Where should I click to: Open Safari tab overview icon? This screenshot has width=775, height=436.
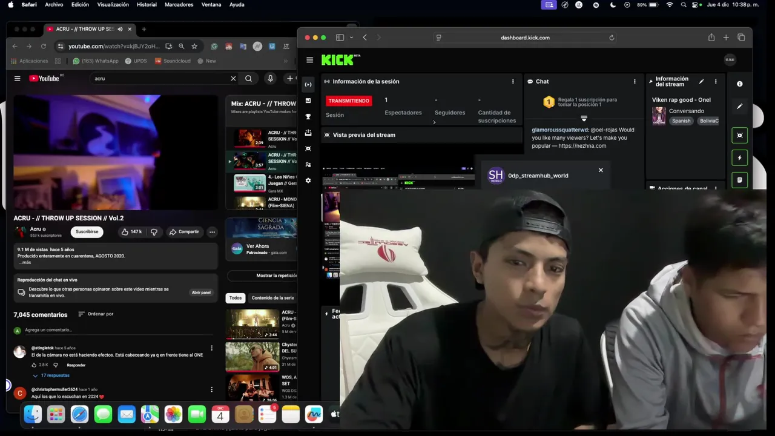pos(741,38)
